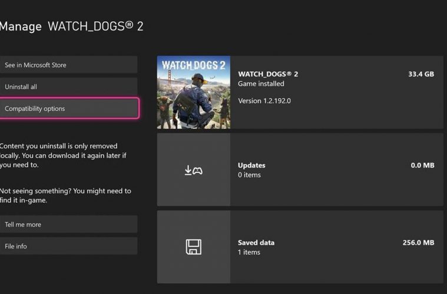Open File info
This screenshot has width=447, height=294.
pos(68,246)
